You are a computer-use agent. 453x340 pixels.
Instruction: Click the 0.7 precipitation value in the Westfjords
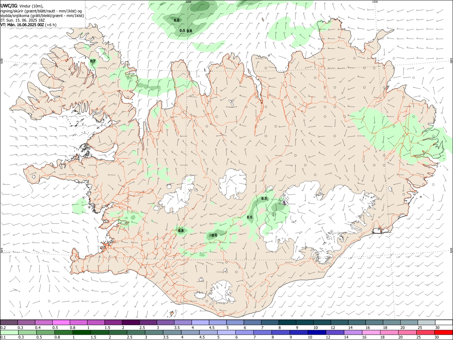[x=93, y=61]
